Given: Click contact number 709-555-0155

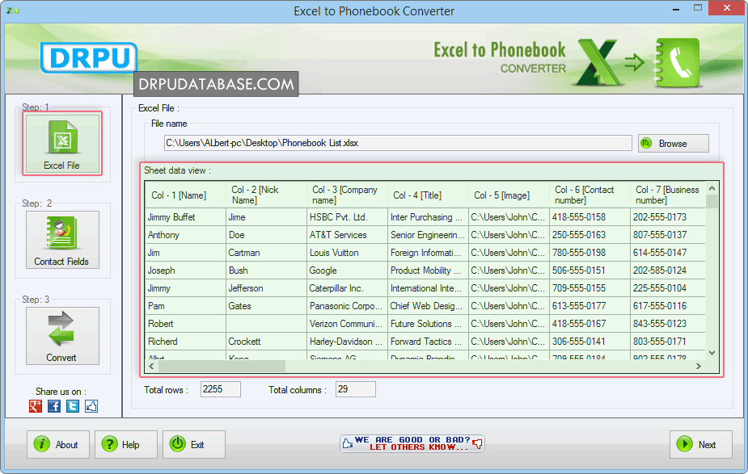Looking at the screenshot, I should point(590,288).
